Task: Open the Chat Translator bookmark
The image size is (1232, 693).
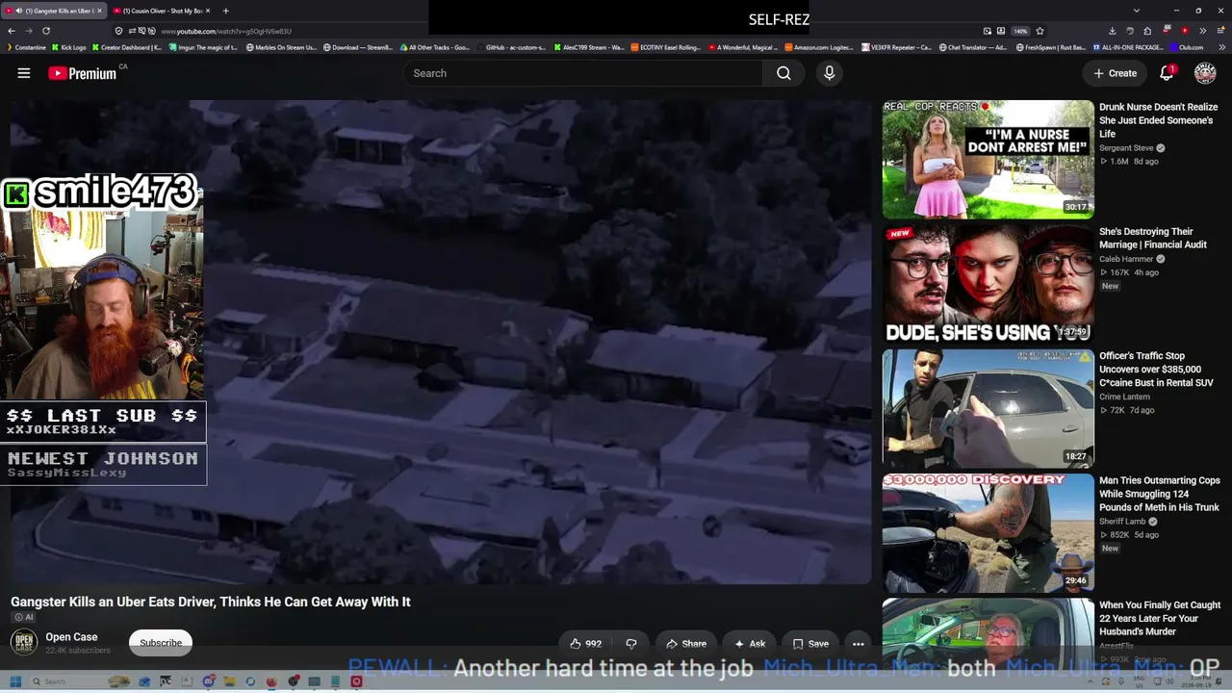Action: [973, 47]
